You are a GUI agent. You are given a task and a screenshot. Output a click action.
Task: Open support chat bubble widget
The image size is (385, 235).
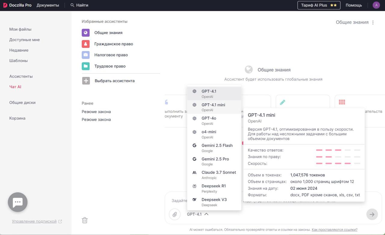coord(18,202)
